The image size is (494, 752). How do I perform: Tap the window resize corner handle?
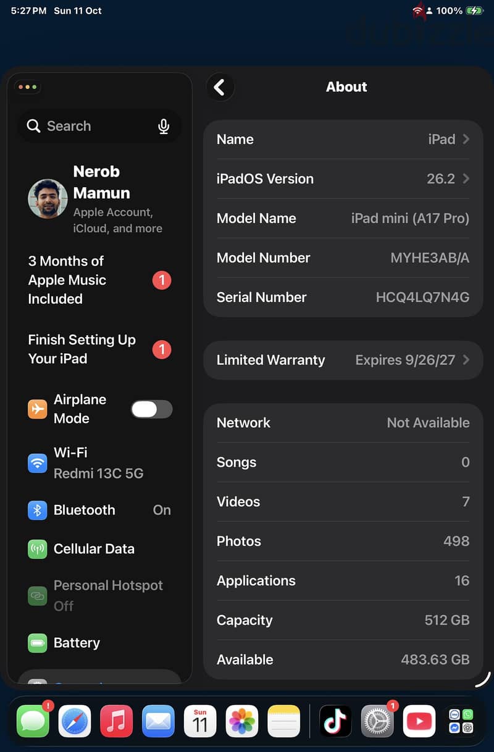click(x=483, y=679)
